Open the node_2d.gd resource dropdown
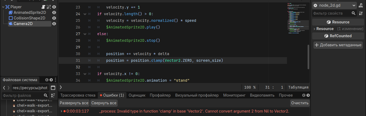Image resolution: width=366 pixels, height=116 pixels. click(x=354, y=5)
